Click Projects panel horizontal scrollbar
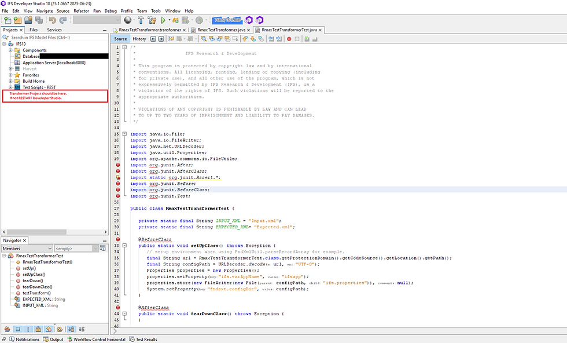The image size is (567, 343). coord(54,232)
